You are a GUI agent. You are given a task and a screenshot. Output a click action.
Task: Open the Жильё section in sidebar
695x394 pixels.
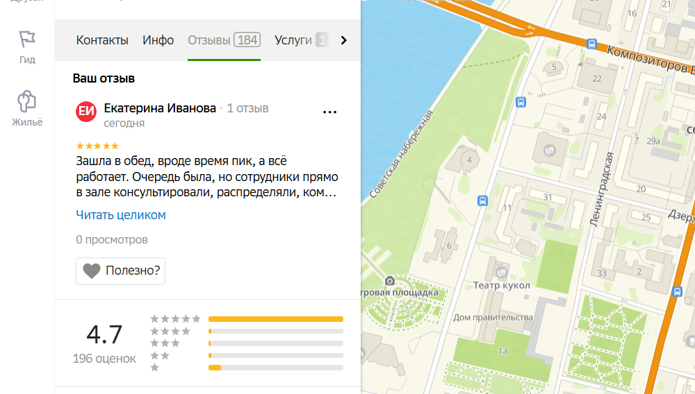click(27, 109)
